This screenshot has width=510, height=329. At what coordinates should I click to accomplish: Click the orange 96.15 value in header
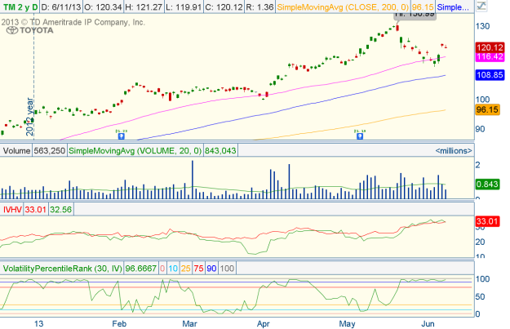423,7
